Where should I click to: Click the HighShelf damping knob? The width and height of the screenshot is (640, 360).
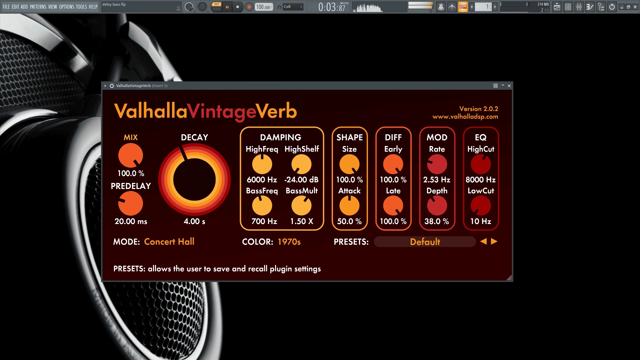coord(301,164)
